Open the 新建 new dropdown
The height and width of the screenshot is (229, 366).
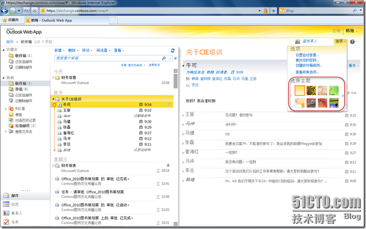[x=59, y=50]
